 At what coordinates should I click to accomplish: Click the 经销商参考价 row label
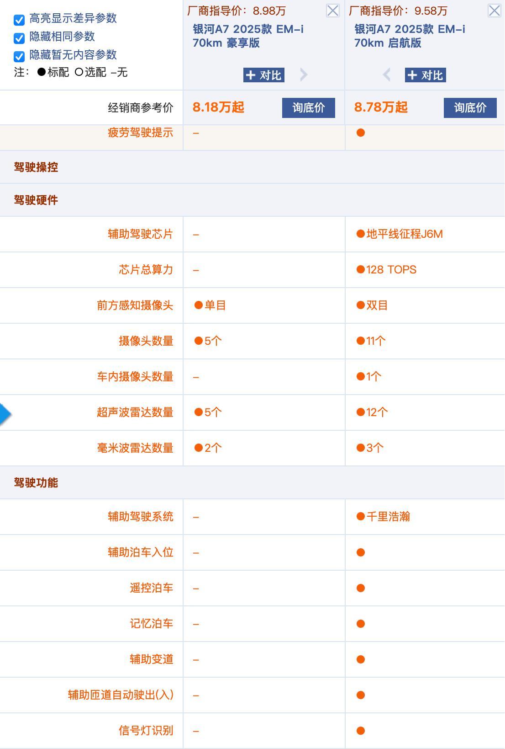141,108
